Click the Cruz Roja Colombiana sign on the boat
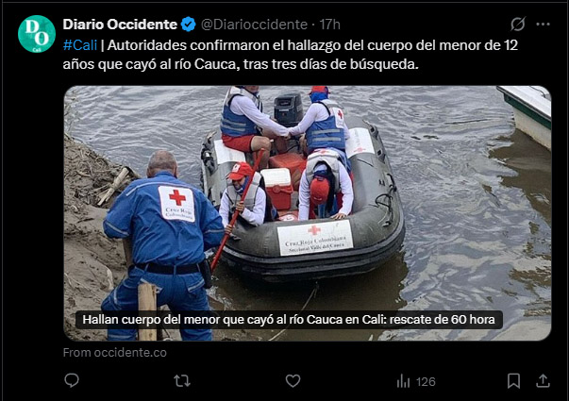Viewport: 569px width, 401px height. click(x=315, y=238)
